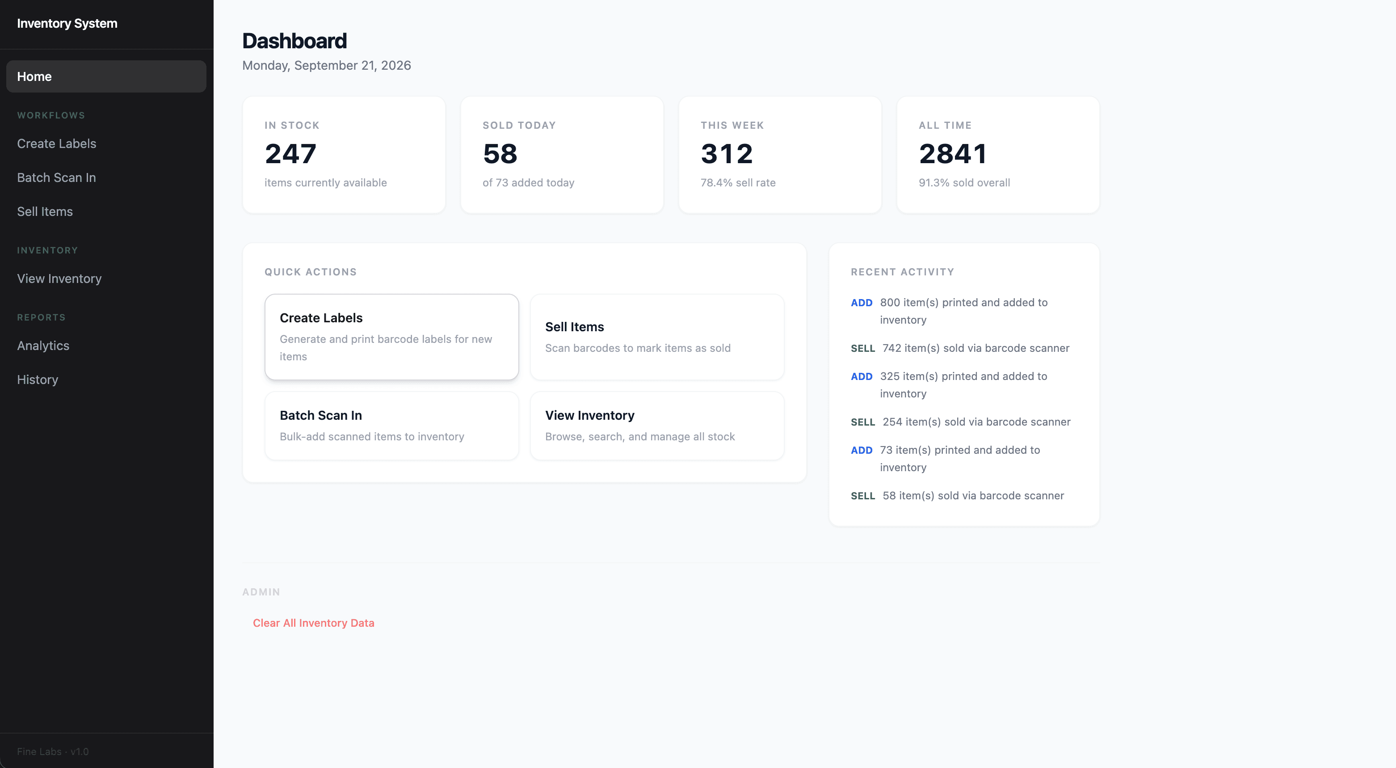This screenshot has width=1396, height=768.
Task: Click Clear All Inventory Data link
Action: tap(313, 623)
